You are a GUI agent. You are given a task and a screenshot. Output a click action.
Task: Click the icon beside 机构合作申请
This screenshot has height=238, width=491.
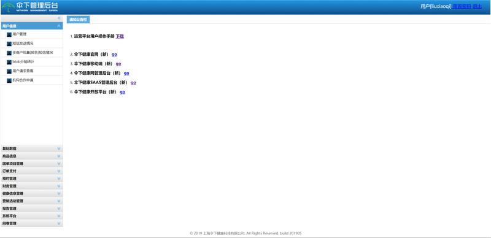9,80
